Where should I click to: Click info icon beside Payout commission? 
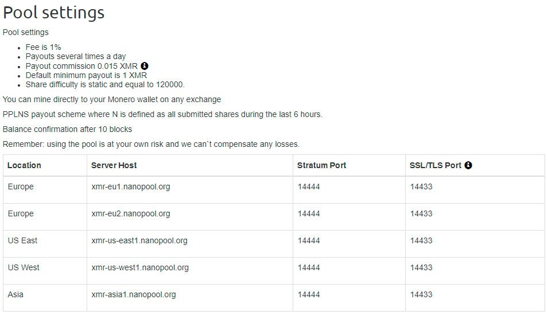145,66
